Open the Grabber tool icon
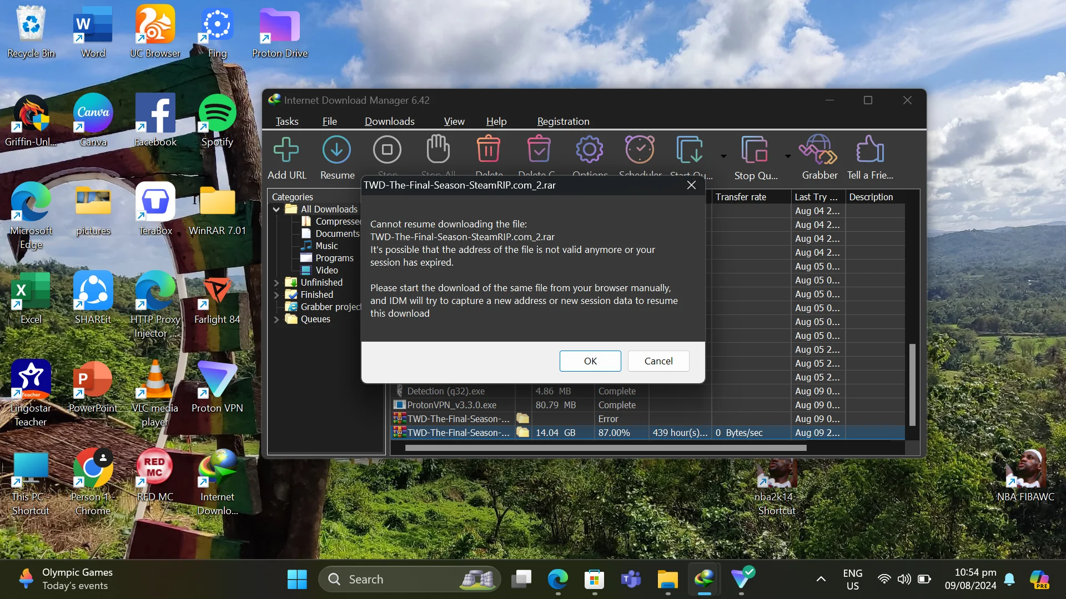This screenshot has height=599, width=1066. pyautogui.click(x=818, y=150)
